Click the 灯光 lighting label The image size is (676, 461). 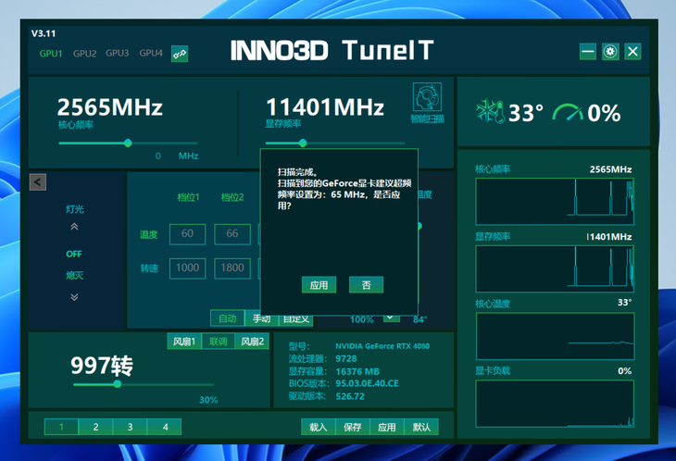[75, 209]
